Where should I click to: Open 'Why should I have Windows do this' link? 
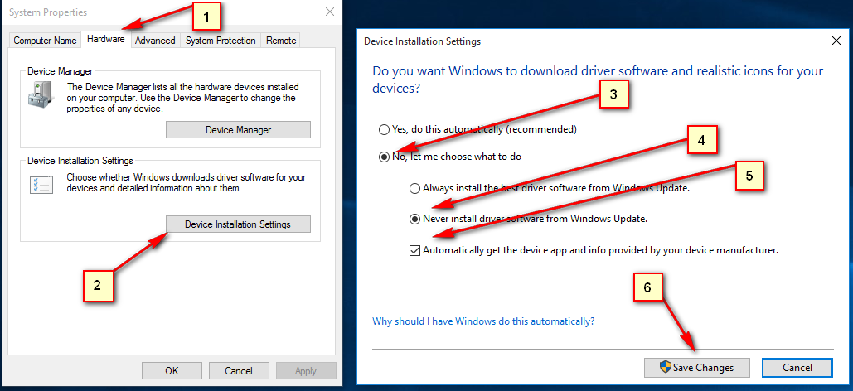(483, 321)
